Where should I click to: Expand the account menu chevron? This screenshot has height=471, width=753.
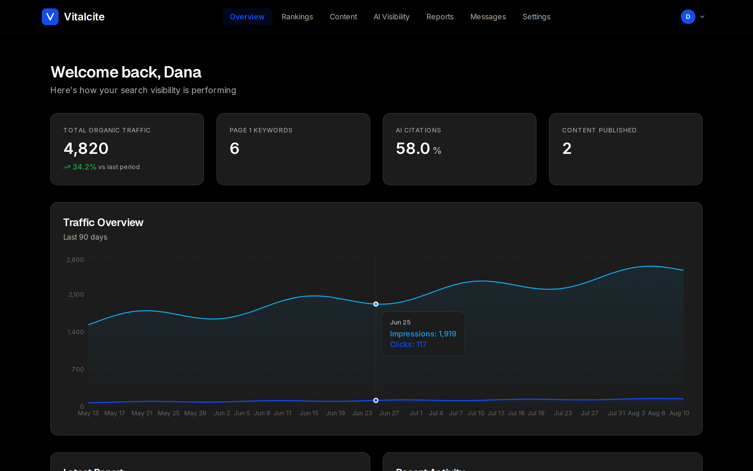tap(702, 17)
